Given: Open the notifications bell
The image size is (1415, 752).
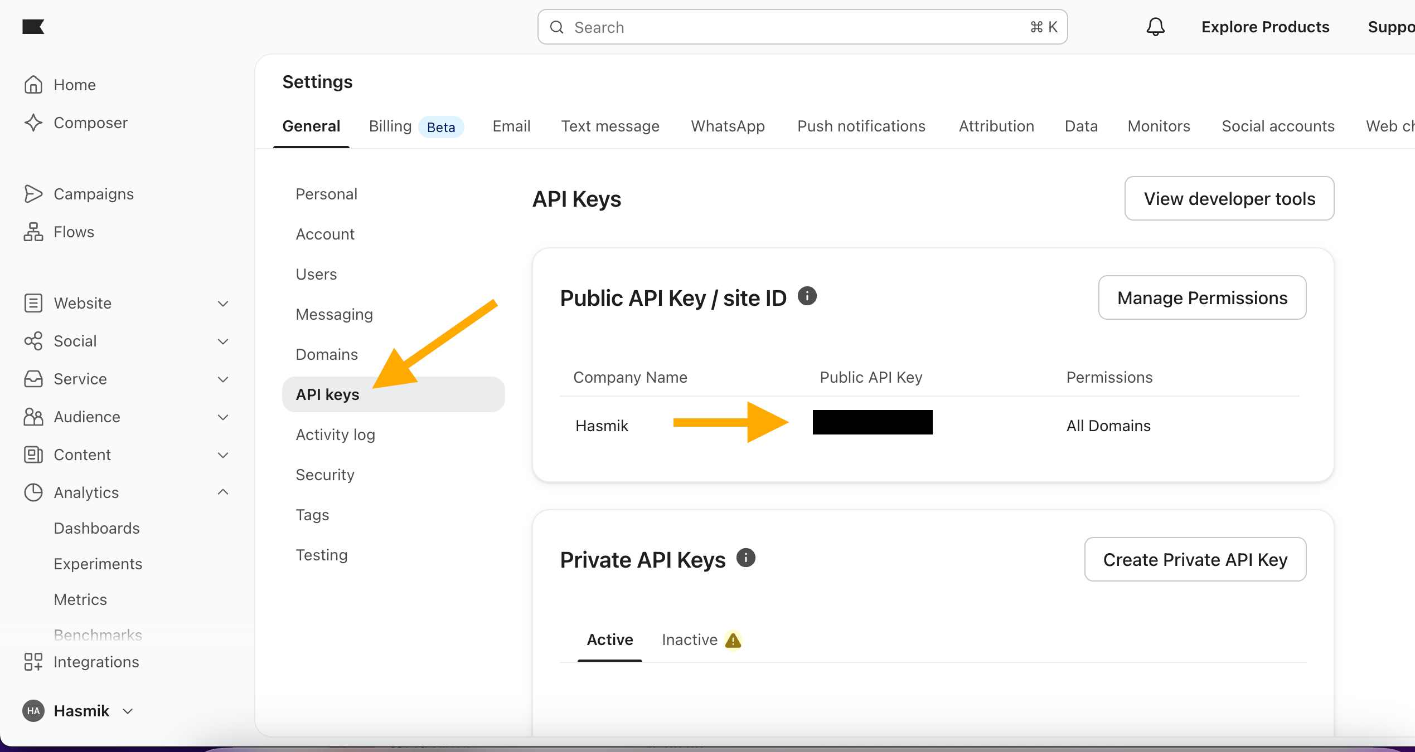Looking at the screenshot, I should click(1155, 27).
